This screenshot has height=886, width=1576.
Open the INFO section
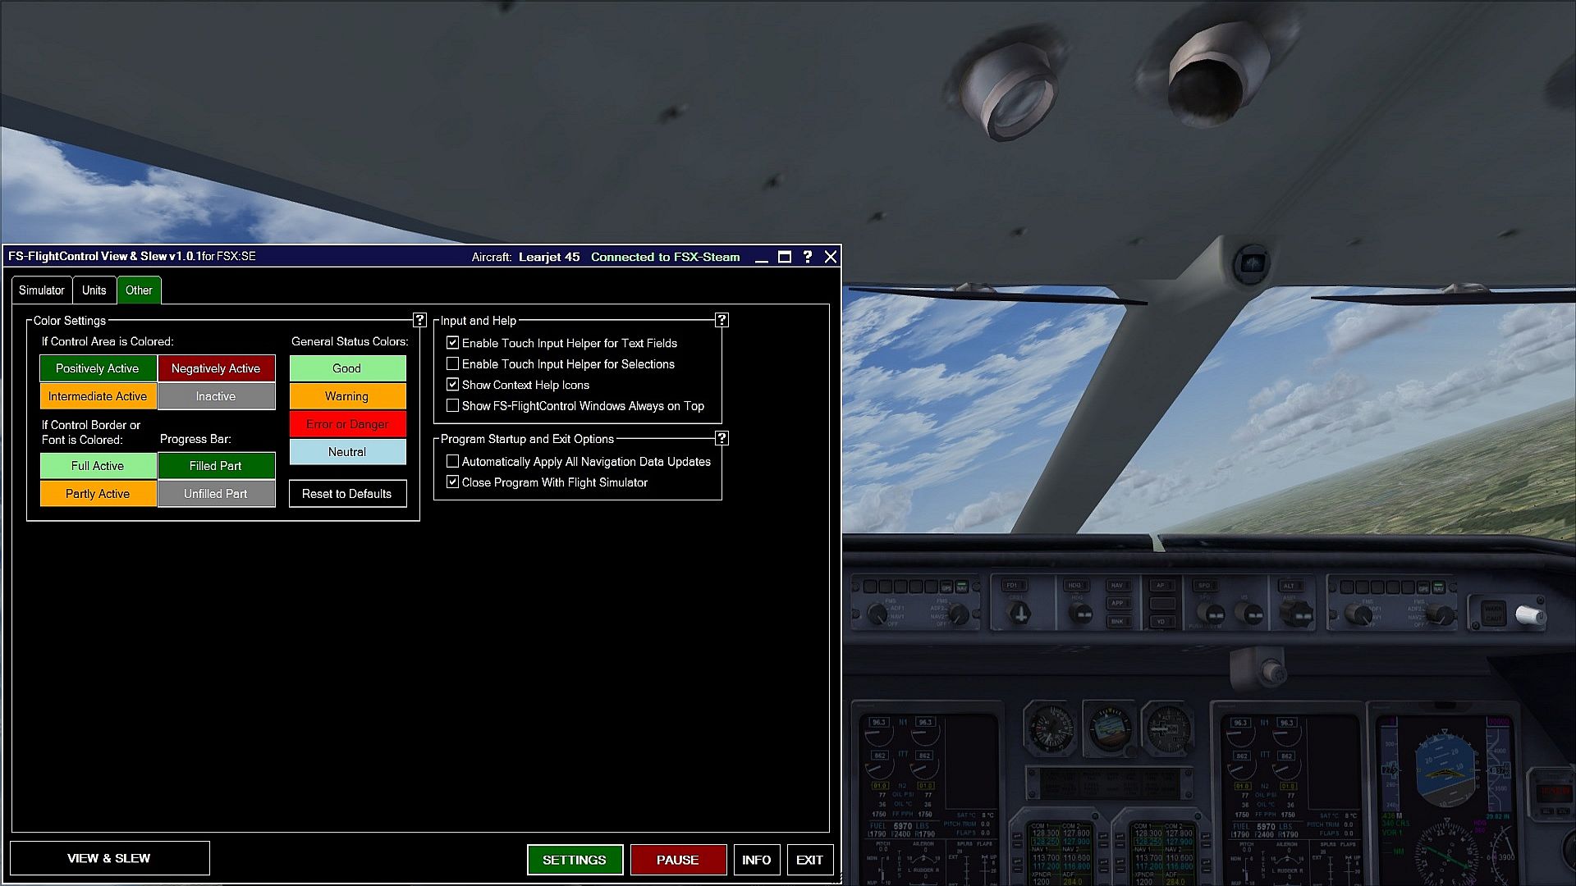[x=756, y=860]
